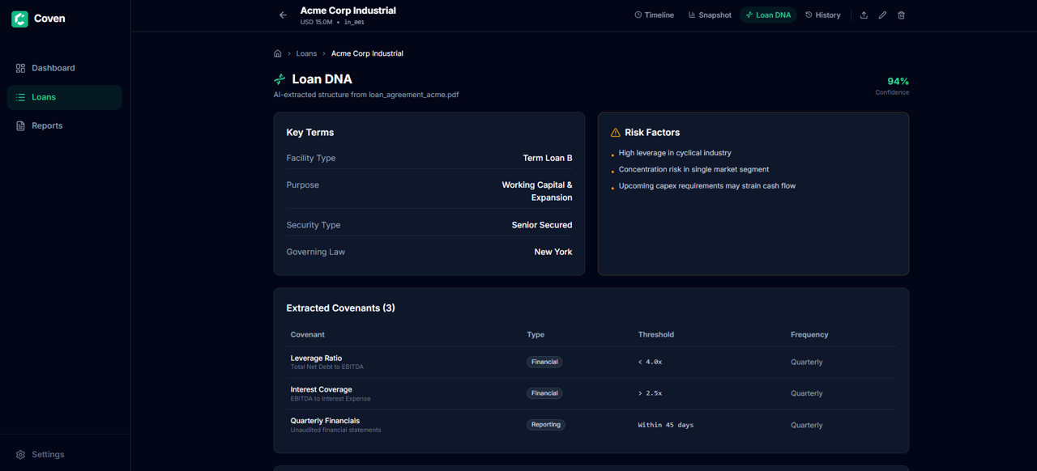Click the 94% confidence value
This screenshot has width=1037, height=471.
pos(898,82)
